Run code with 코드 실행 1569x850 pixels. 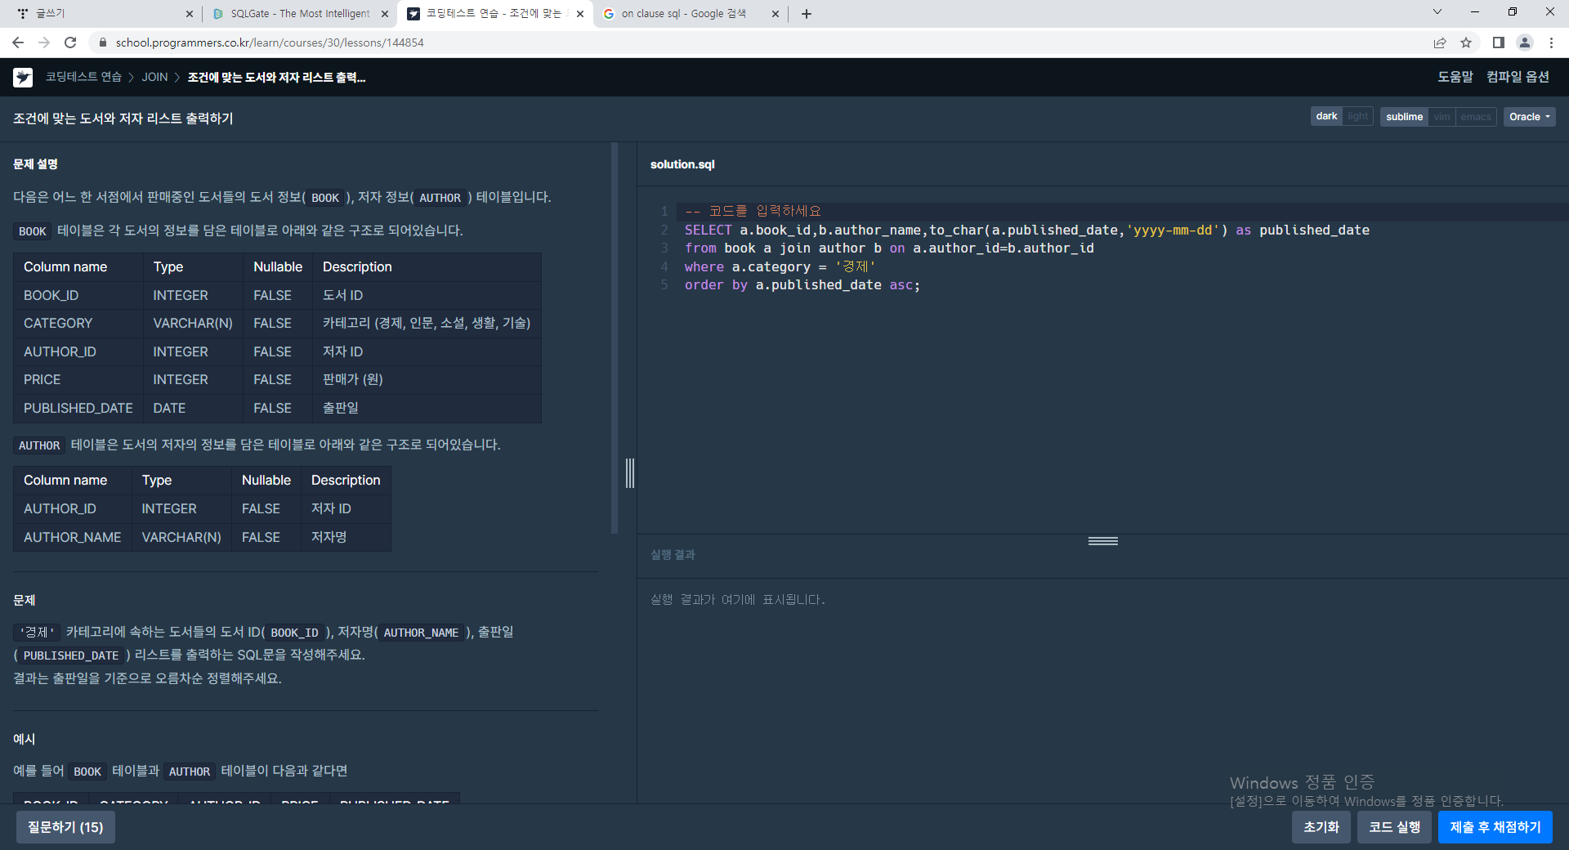click(1394, 827)
